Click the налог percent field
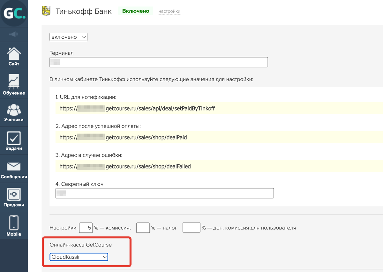The width and height of the screenshot is (383, 272). coord(143,228)
